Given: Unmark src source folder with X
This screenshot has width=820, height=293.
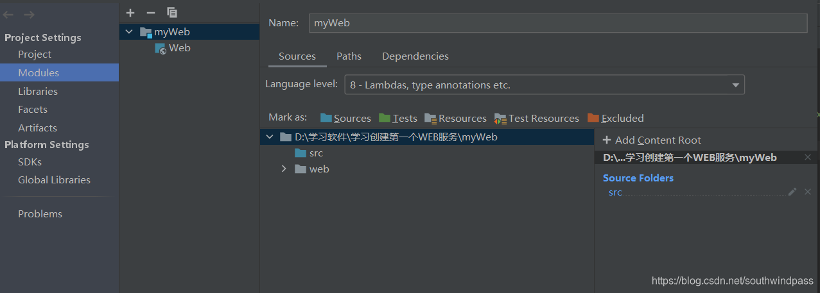Looking at the screenshot, I should pos(808,192).
